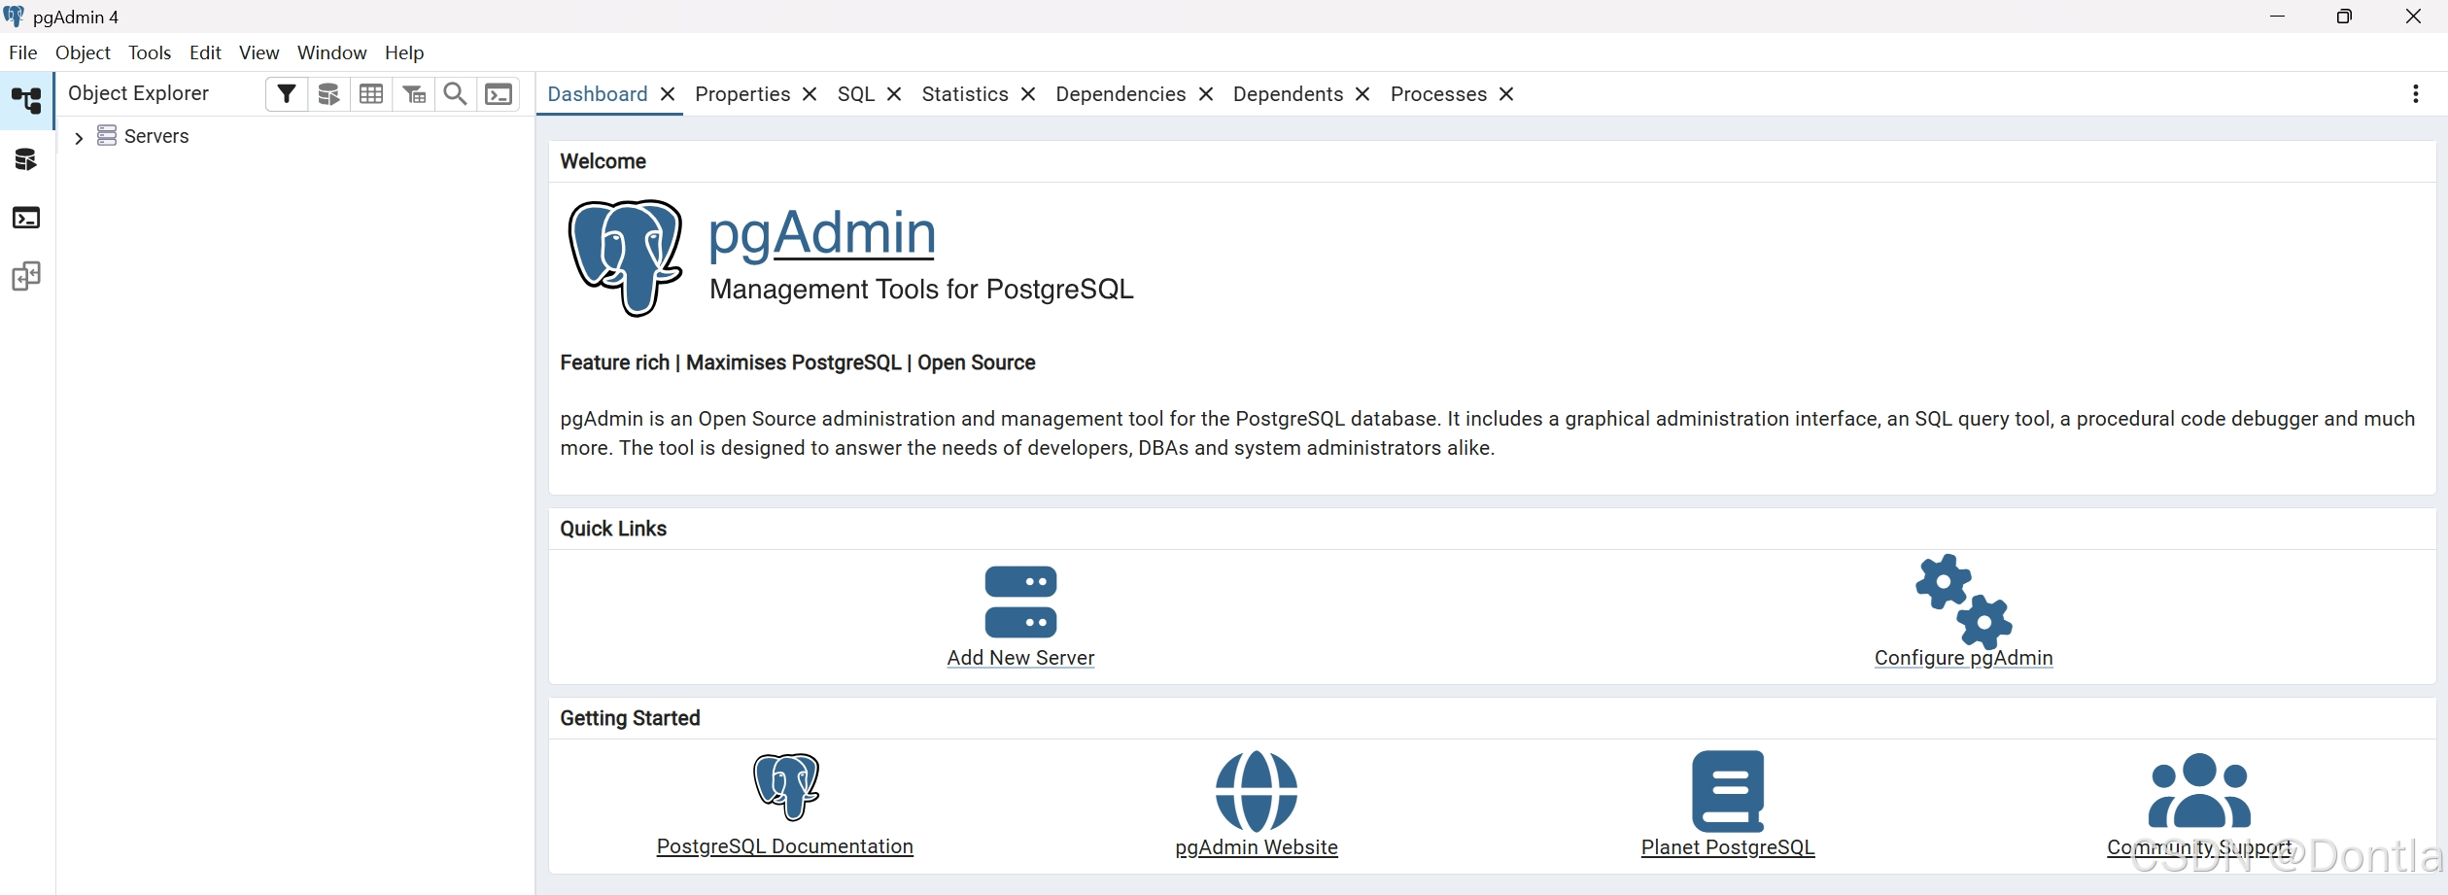Open the Tools menu
The image size is (2448, 895).
tap(150, 52)
